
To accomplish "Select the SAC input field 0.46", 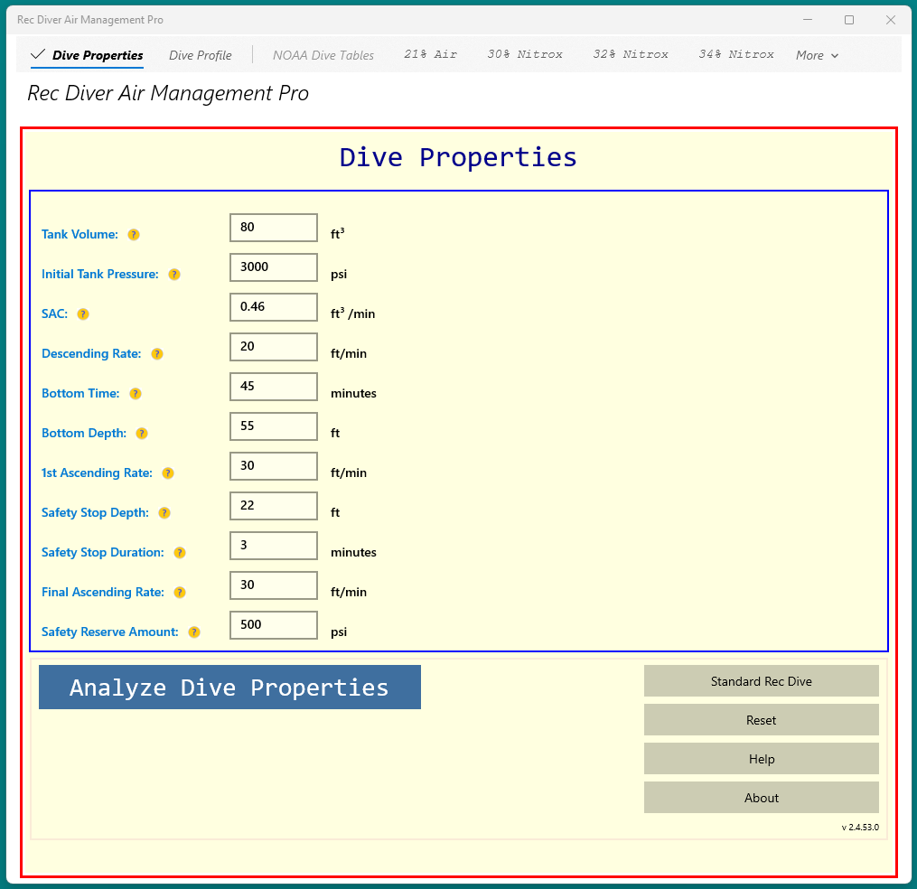I will [x=274, y=307].
